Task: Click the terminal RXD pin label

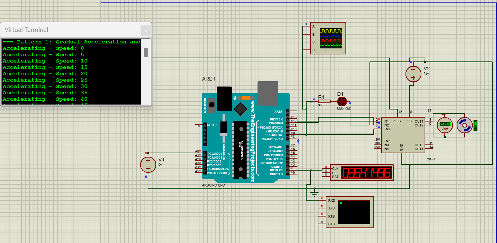Action: 331,201
